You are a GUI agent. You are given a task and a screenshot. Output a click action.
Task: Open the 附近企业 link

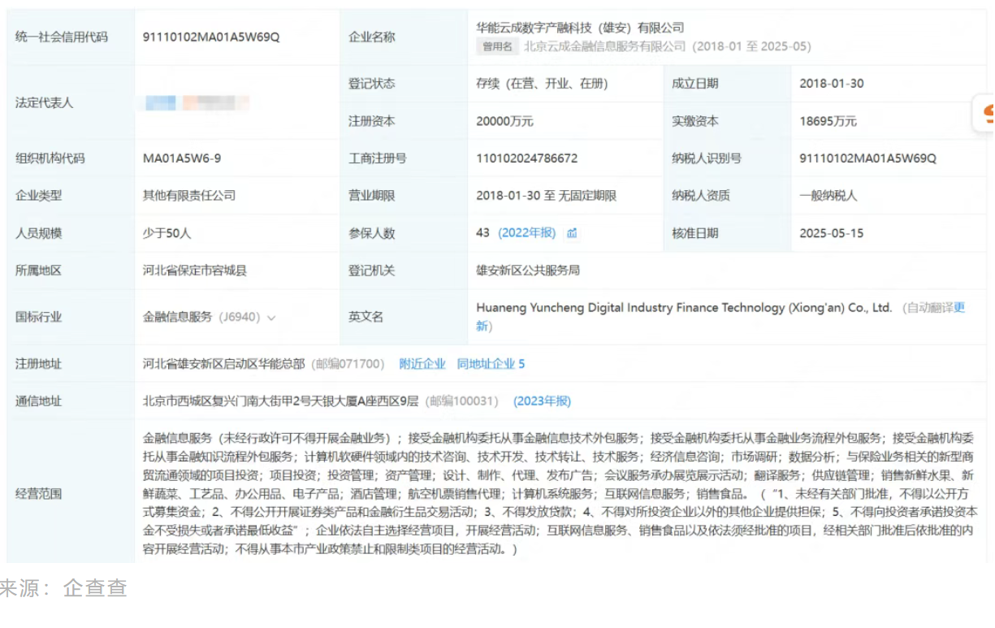[422, 364]
